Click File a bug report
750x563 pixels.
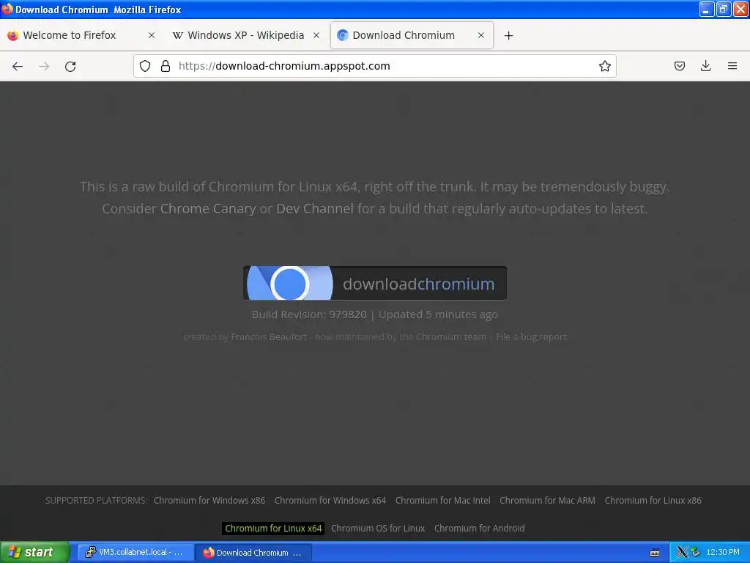(x=532, y=336)
